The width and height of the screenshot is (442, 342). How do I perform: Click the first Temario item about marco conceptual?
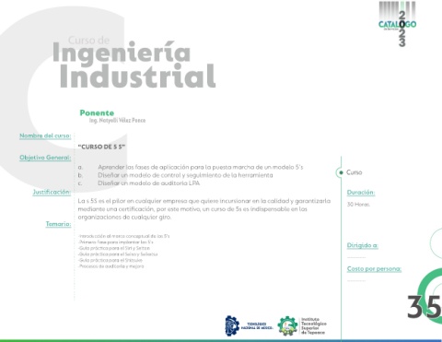[x=123, y=236]
